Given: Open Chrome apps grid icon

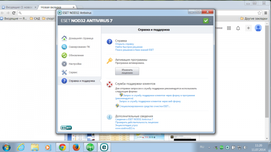Looking at the screenshot, I should tap(229, 28).
